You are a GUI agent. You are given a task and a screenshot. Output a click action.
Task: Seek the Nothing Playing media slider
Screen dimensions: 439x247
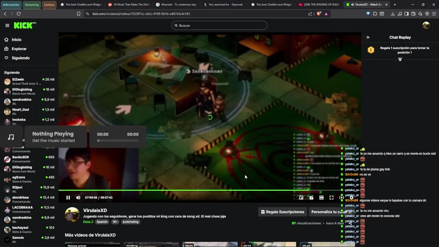click(x=118, y=140)
